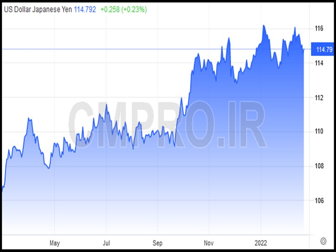The image size is (336, 252).
Task: Click the 114.79 current price label
Action: coord(323,50)
